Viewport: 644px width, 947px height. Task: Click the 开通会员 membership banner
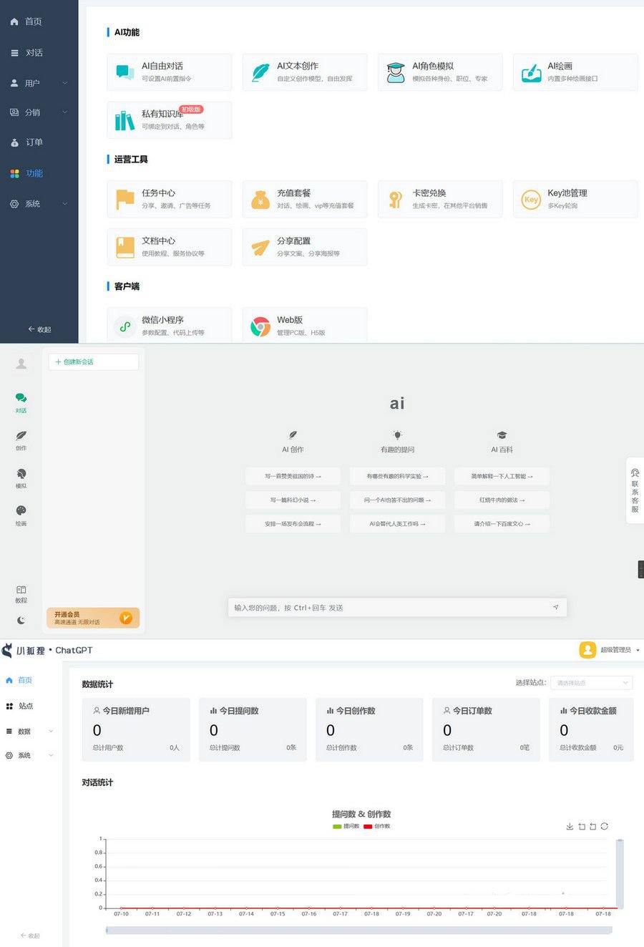coord(93,617)
